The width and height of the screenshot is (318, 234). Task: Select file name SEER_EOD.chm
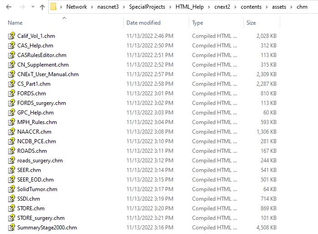coord(35,180)
